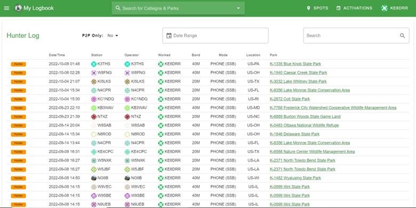Image resolution: width=416 pixels, height=208 pixels.
Task: Open the SPOTS page
Action: click(317, 8)
